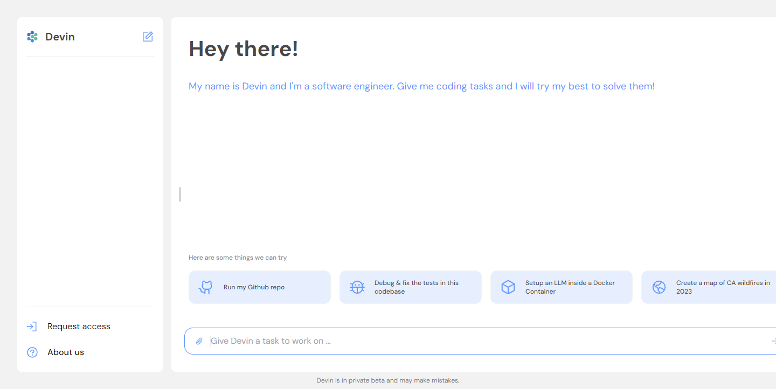Click the Here are some things we can try label
Image resolution: width=776 pixels, height=389 pixels.
pos(238,258)
